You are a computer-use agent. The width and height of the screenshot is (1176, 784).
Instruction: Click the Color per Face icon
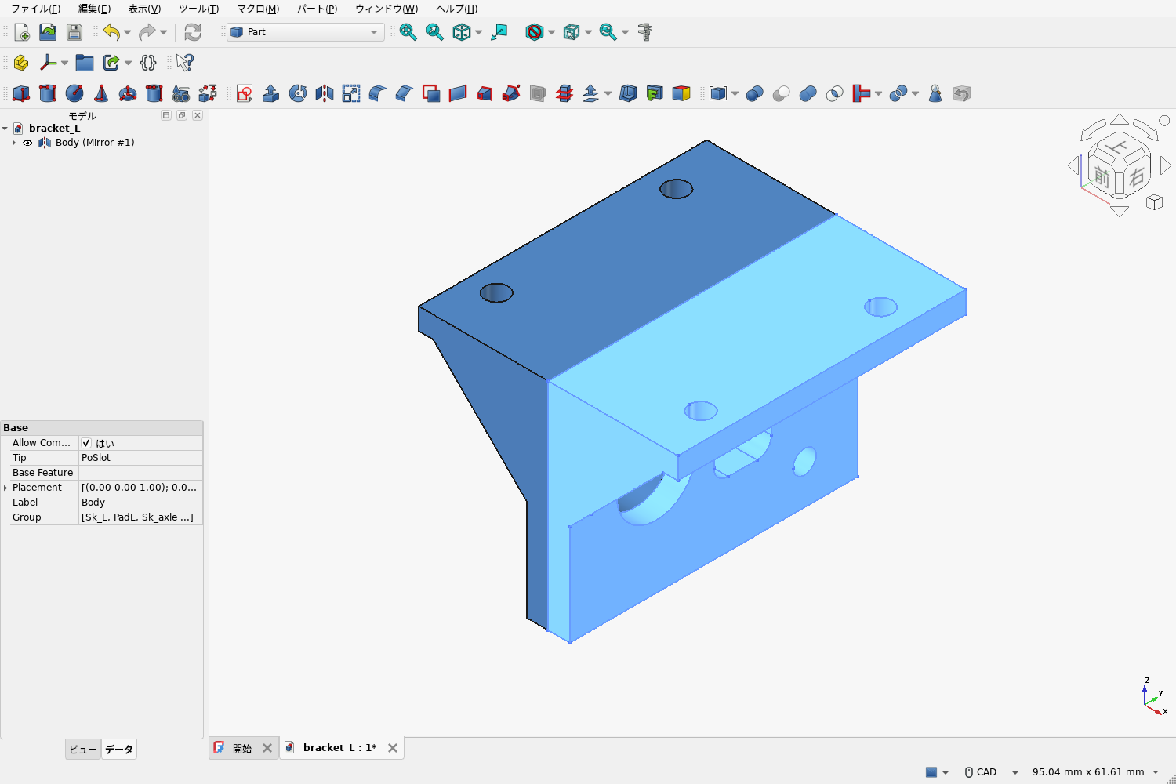(x=681, y=94)
